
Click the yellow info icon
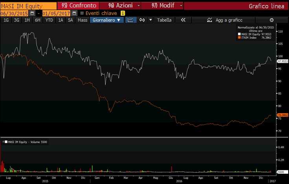tap(123, 13)
